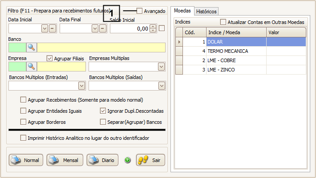Click the minus button beside Data Inicial

[x=52, y=28]
